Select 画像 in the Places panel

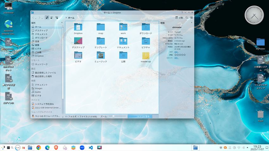coord(46,45)
